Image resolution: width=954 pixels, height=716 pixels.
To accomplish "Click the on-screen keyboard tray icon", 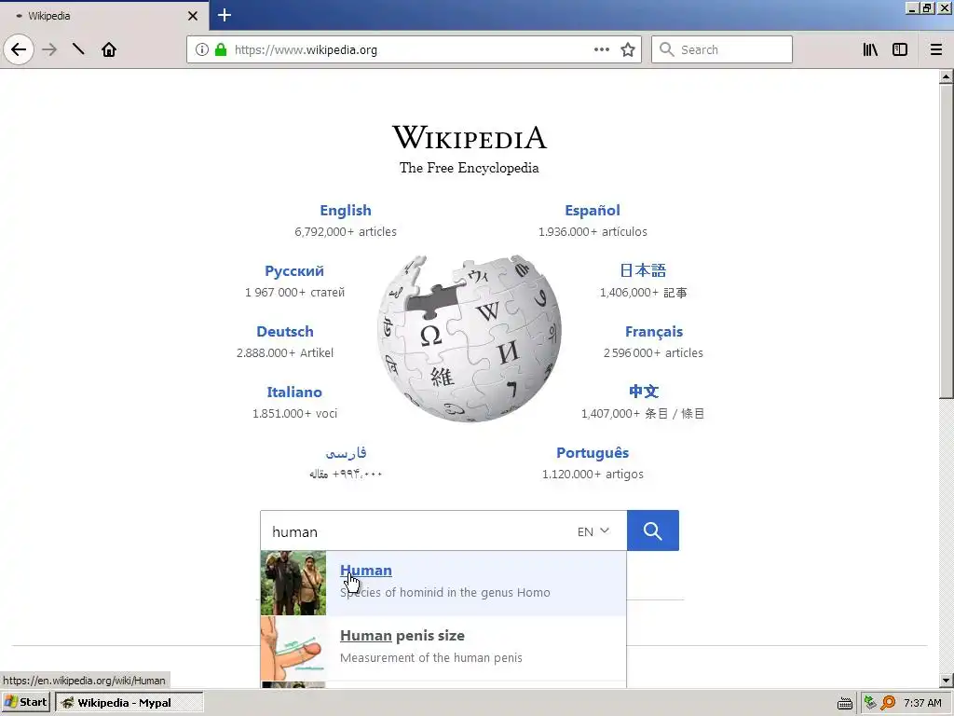I will click(x=844, y=703).
